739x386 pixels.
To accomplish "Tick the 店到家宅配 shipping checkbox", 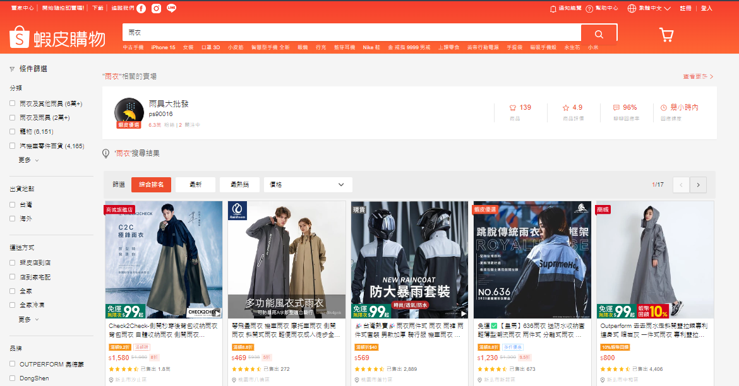I will [12, 277].
